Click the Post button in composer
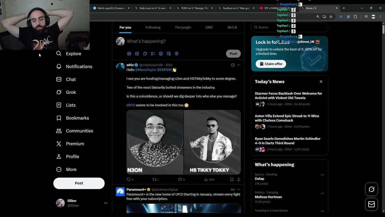Image resolution: width=385 pixels, height=217 pixels. click(x=233, y=54)
